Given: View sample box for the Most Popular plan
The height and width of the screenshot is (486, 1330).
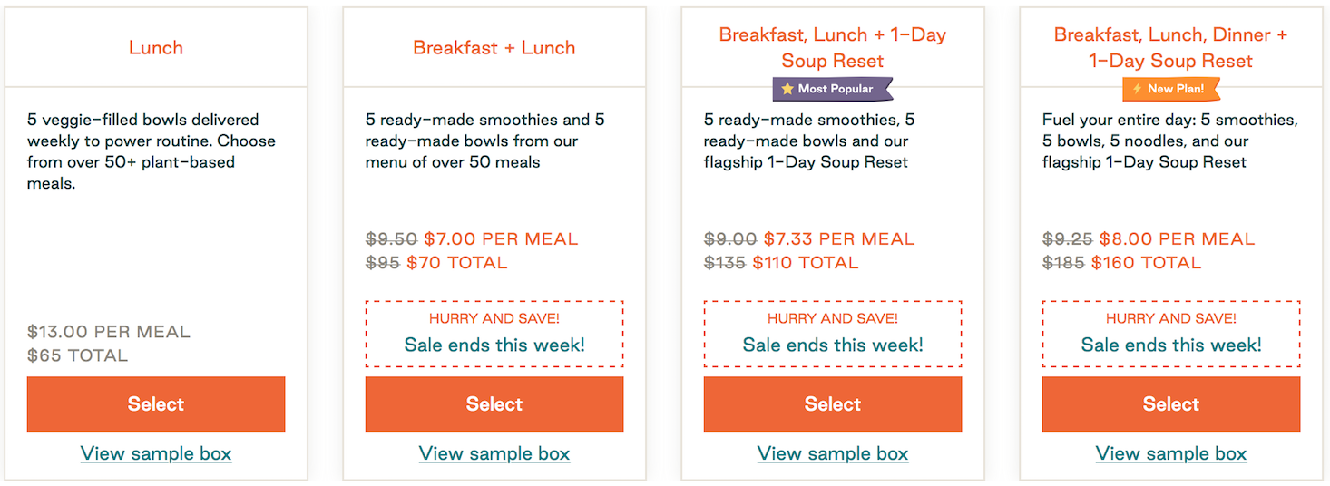Looking at the screenshot, I should pyautogui.click(x=833, y=453).
